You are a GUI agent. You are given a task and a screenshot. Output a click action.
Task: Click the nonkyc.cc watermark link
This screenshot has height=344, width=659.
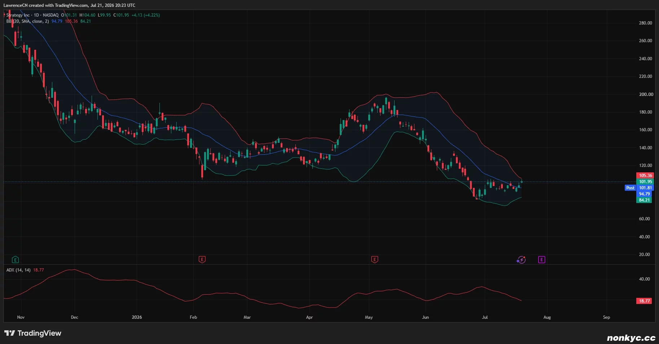tap(631, 338)
